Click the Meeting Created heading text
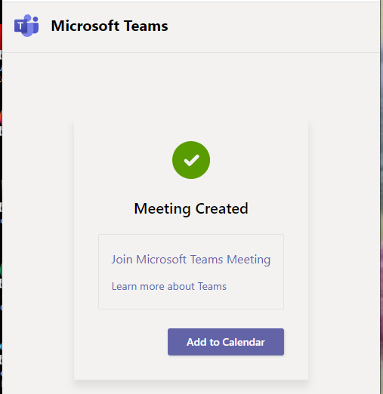Screen dimensions: 383x394 point(191,208)
